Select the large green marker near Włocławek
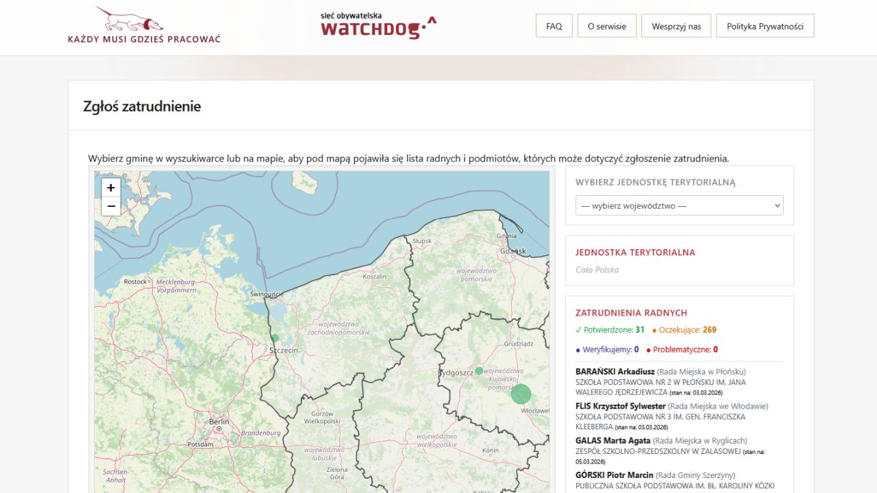Viewport: 877px width, 493px height. (521, 394)
